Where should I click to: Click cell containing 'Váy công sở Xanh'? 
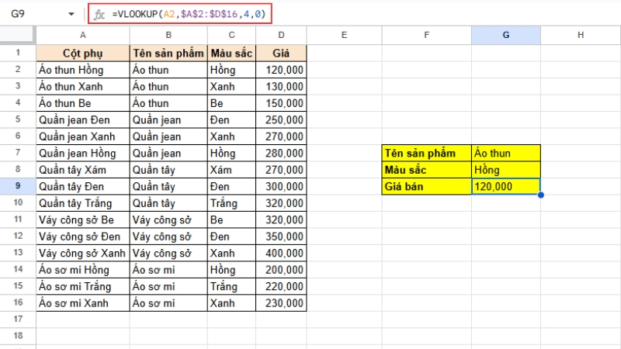[x=82, y=254]
